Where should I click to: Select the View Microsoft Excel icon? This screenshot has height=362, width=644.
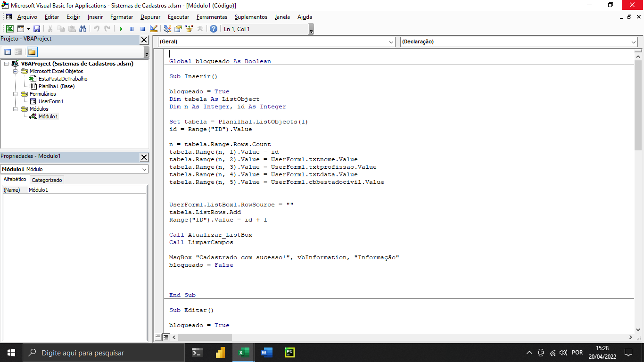point(9,28)
